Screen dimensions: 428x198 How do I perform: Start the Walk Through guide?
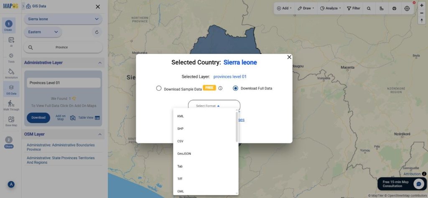[x=11, y=105]
